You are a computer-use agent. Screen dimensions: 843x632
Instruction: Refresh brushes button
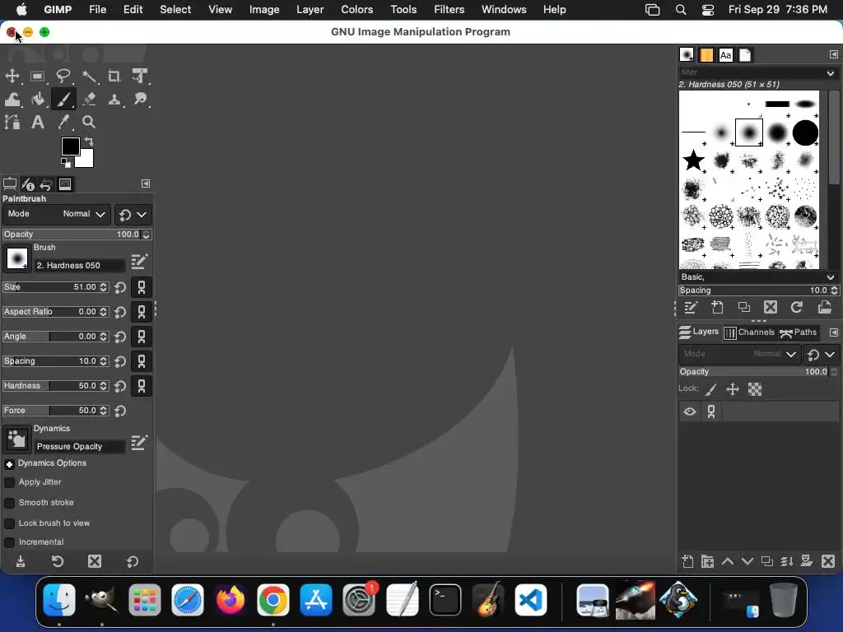tap(797, 308)
